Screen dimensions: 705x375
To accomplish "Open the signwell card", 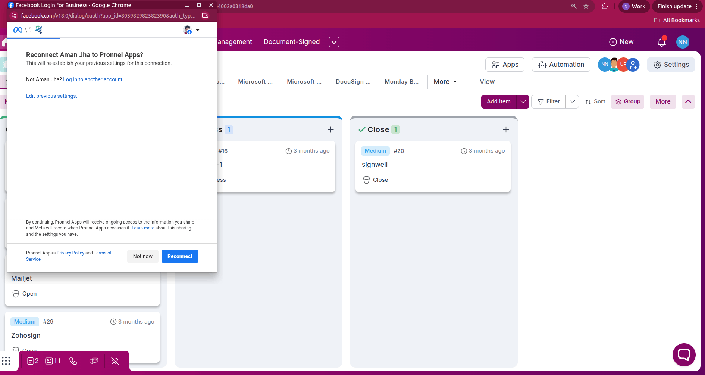I will pos(375,165).
